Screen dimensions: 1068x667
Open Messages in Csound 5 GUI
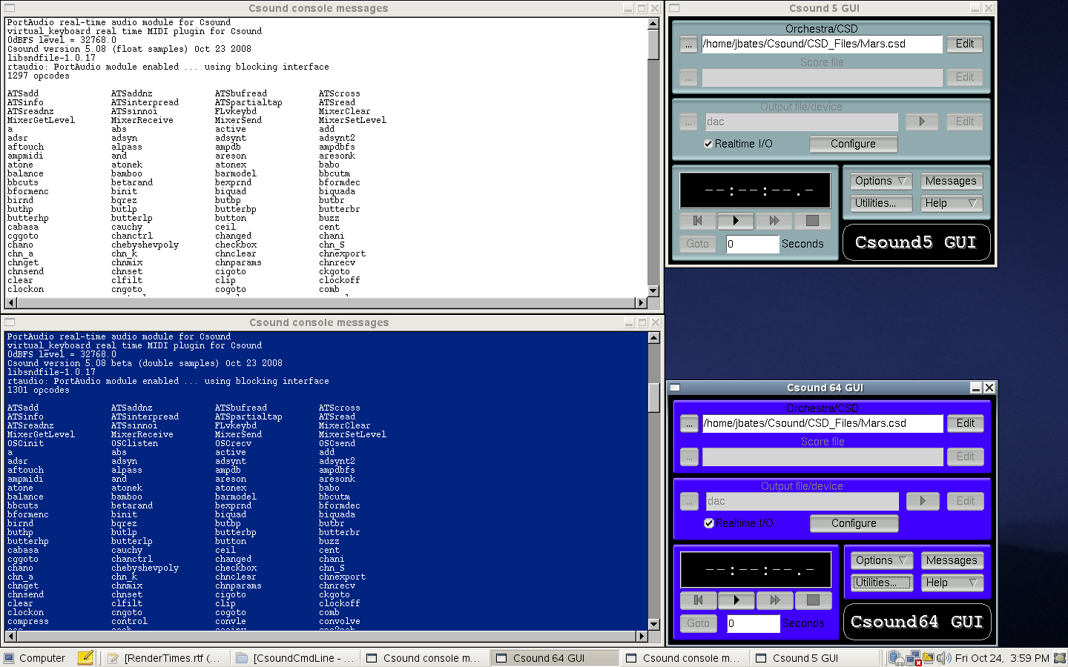click(952, 181)
